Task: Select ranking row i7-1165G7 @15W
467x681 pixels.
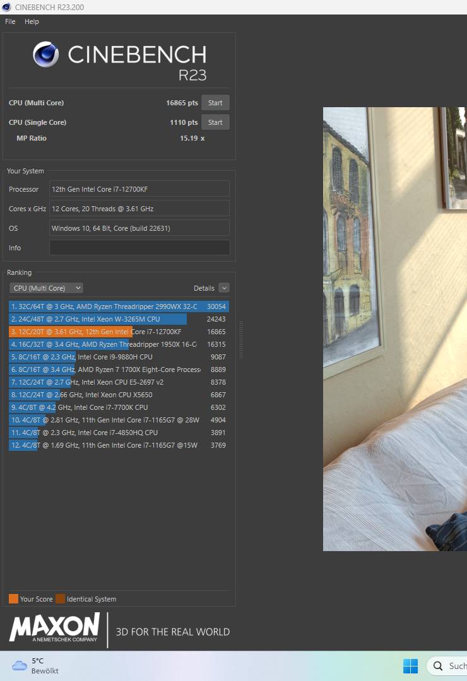Action: (119, 445)
